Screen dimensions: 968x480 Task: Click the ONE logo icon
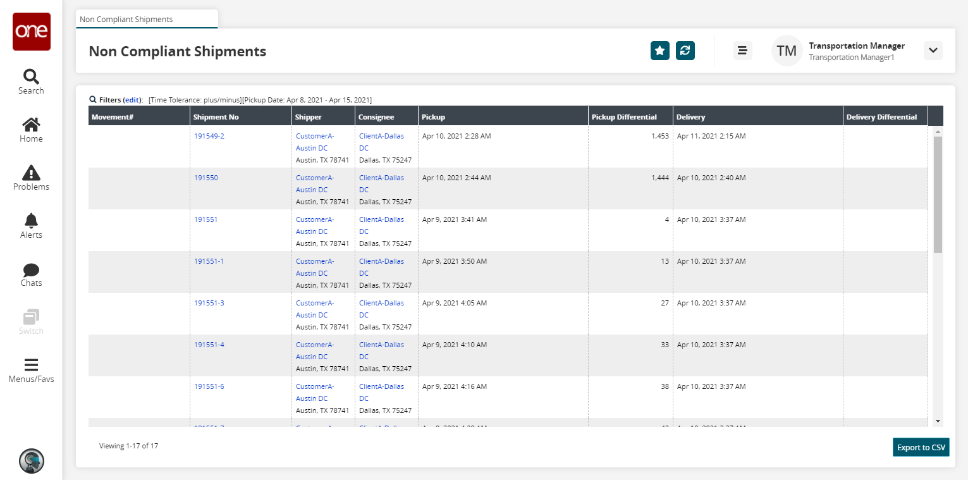(31, 32)
